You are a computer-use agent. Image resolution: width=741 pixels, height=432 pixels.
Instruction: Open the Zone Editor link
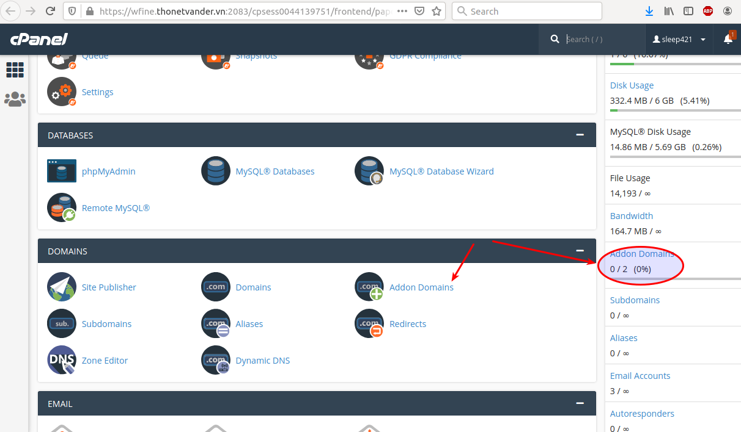(105, 361)
